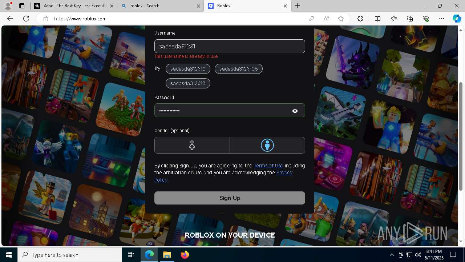Viewport: 465px width, 262px height.
Task: Refresh the current page
Action: (26, 19)
